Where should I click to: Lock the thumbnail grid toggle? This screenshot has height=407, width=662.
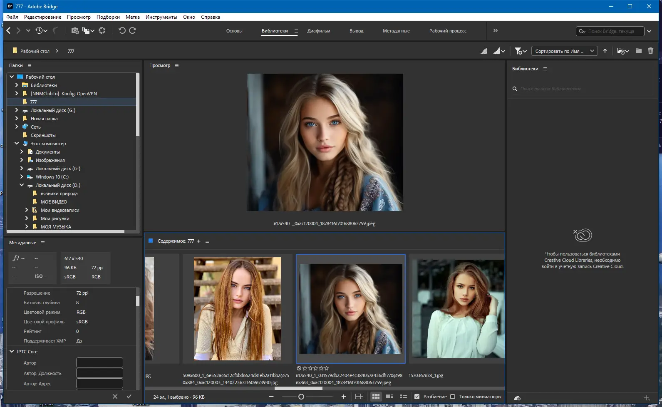(359, 397)
